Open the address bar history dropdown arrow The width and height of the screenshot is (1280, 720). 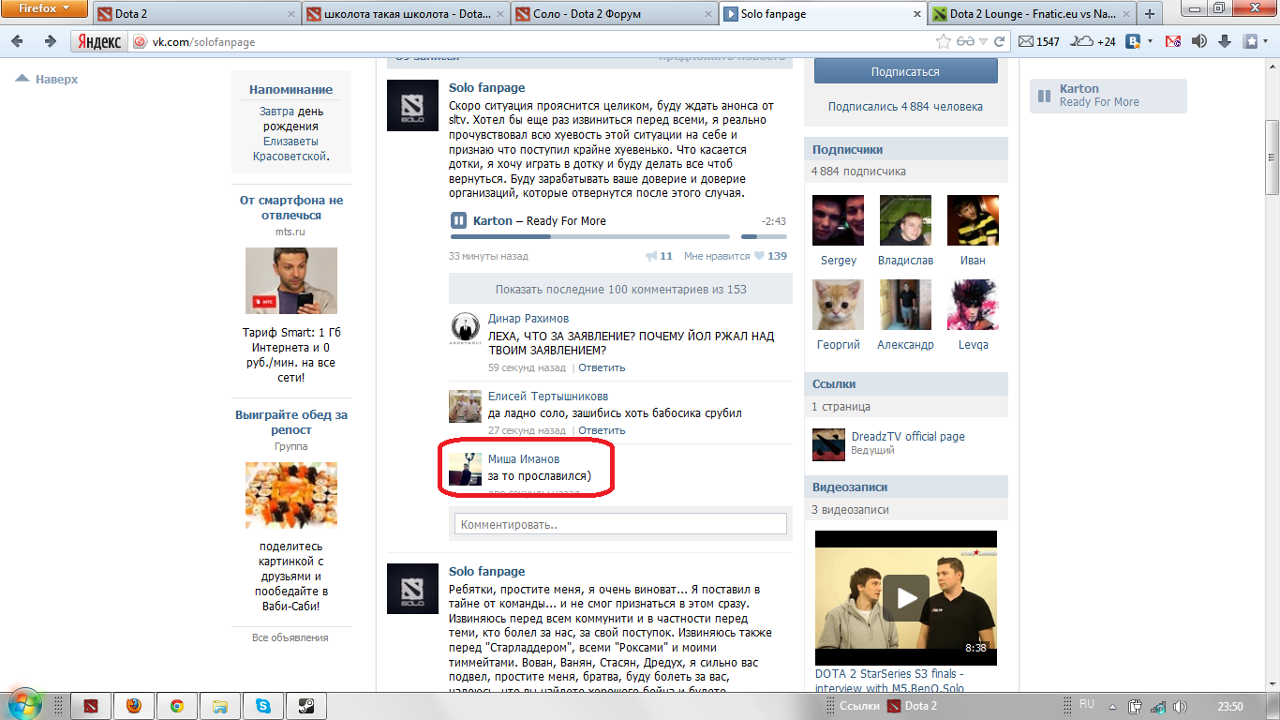983,42
